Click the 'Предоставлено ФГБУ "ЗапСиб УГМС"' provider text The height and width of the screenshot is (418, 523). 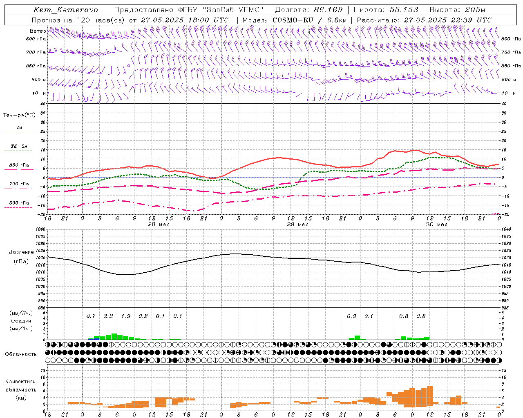189,10
